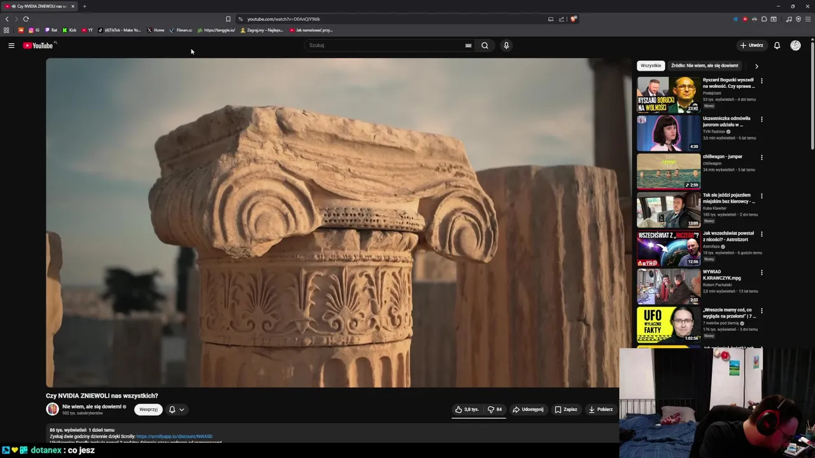The height and width of the screenshot is (458, 815).
Task: Open the IG bookmark
Action: (34, 30)
